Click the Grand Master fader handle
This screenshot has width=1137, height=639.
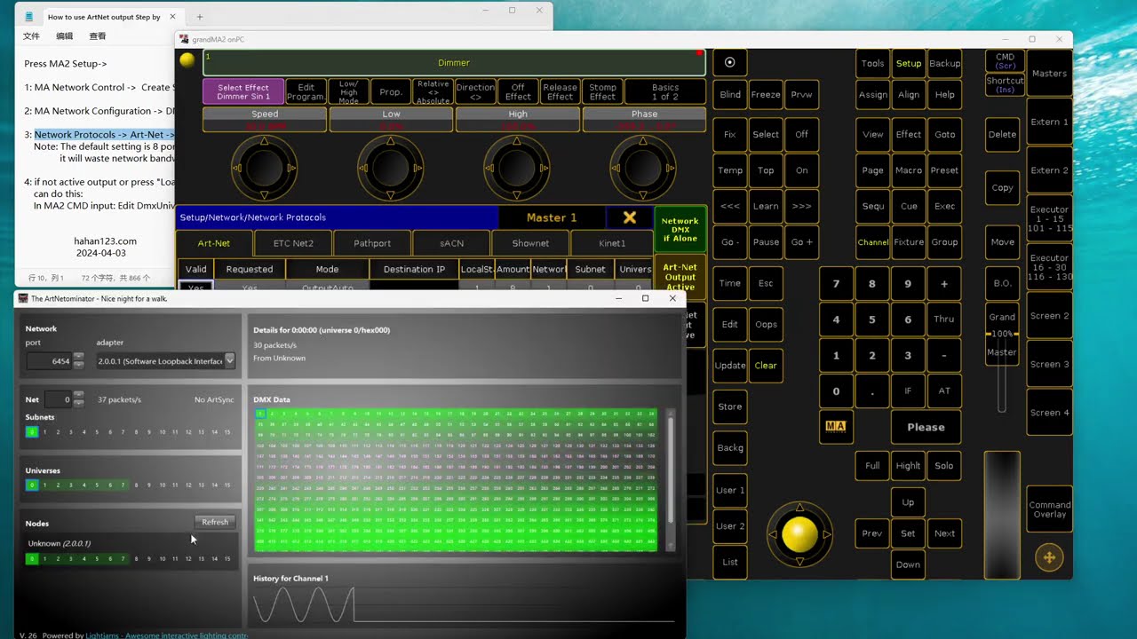(1002, 335)
